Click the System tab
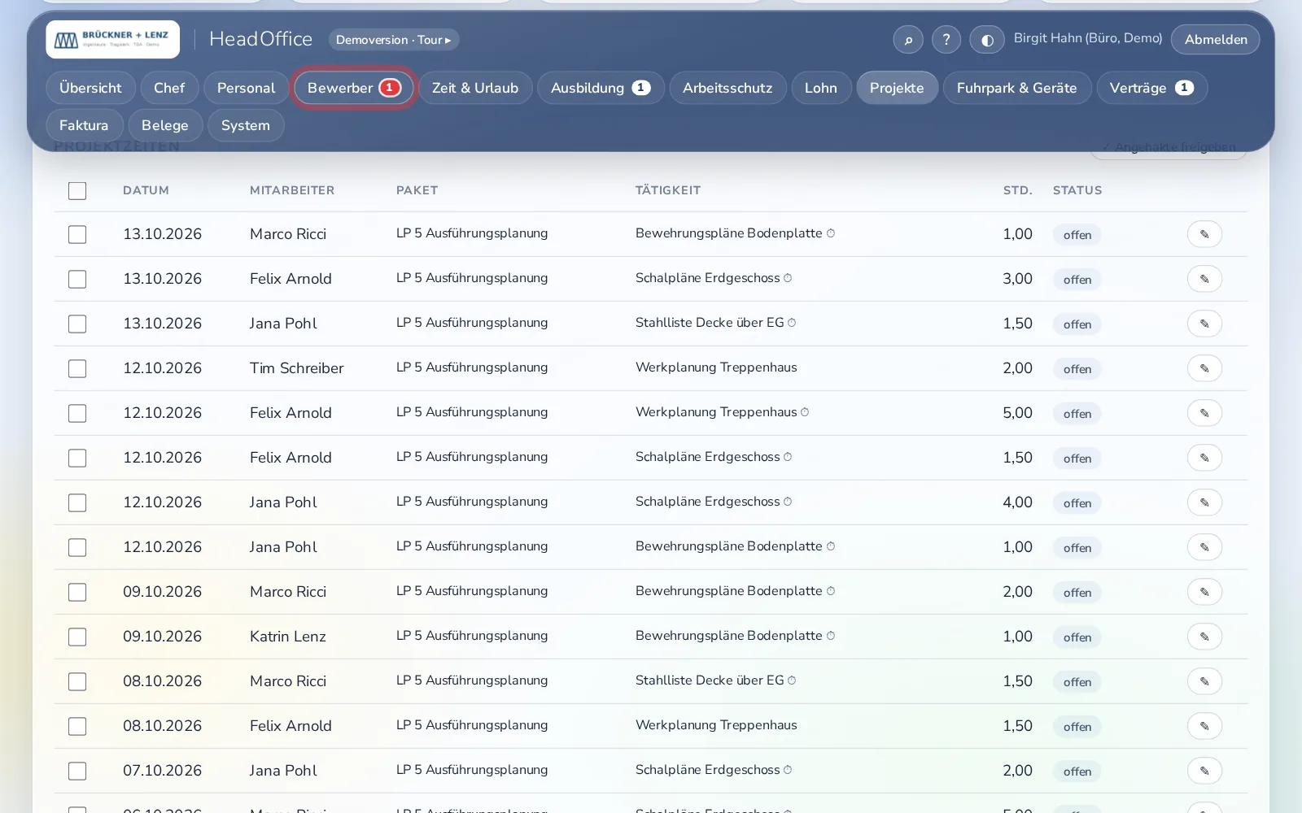Viewport: 1302px width, 813px height. coord(246,125)
